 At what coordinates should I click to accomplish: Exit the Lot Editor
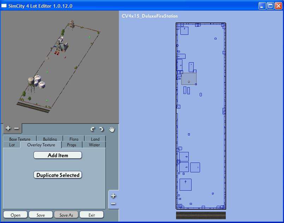point(92,215)
